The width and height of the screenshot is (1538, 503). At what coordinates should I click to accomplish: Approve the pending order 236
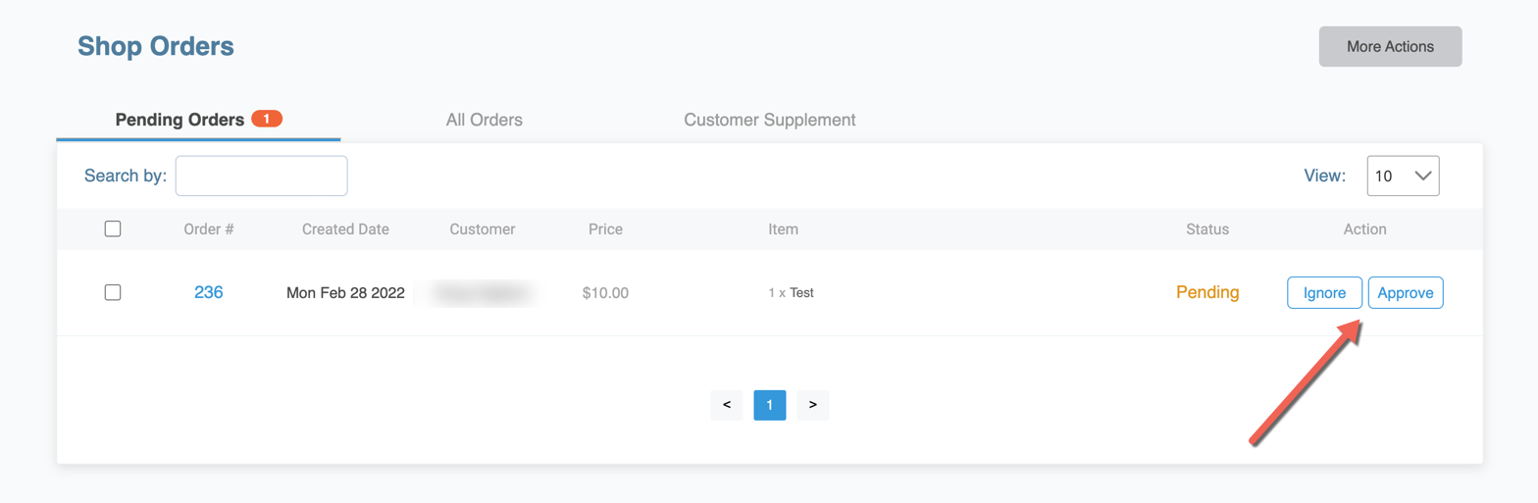click(1405, 293)
